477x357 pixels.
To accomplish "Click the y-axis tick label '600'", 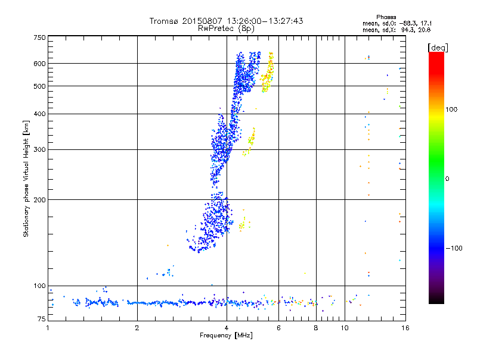I will click(39, 64).
